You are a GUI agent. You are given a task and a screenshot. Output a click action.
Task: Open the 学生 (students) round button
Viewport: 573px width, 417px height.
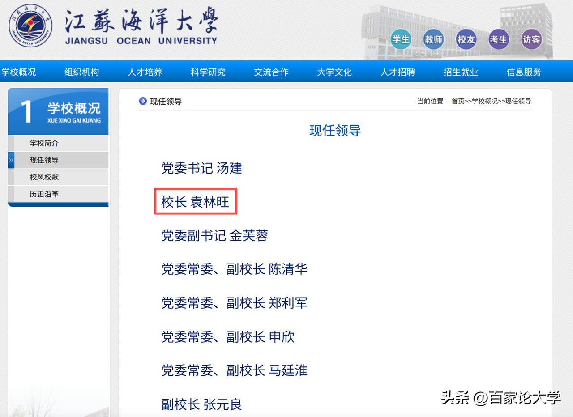(x=401, y=39)
